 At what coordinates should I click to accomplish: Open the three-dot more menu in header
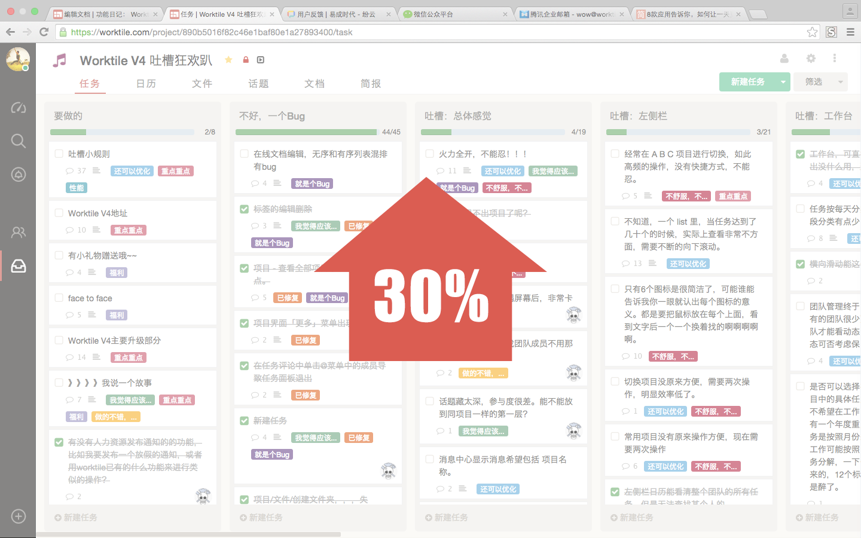[835, 59]
